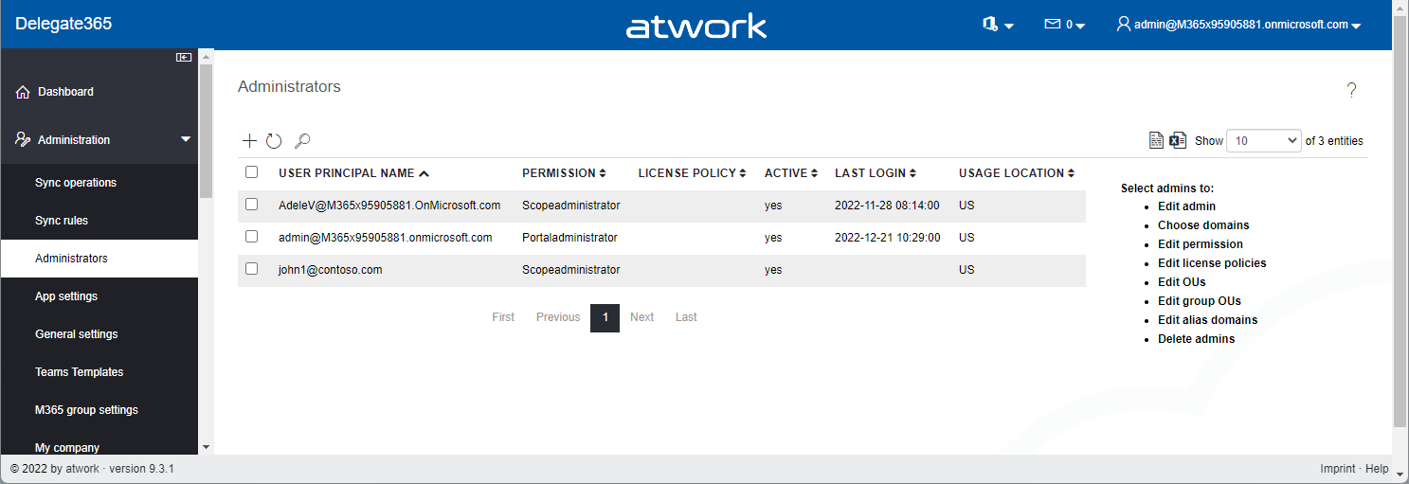
Task: Sort by Last Login column
Action: pyautogui.click(x=876, y=173)
